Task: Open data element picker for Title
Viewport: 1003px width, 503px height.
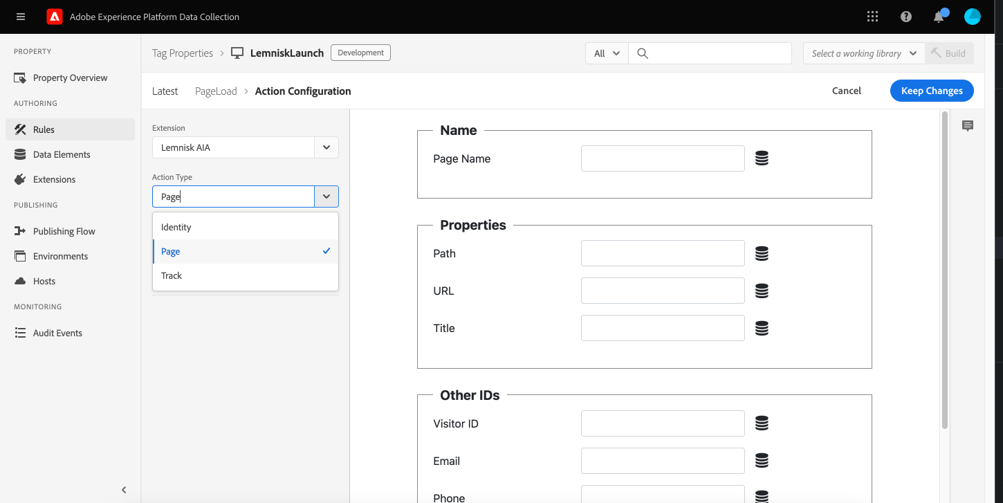Action: (x=762, y=328)
